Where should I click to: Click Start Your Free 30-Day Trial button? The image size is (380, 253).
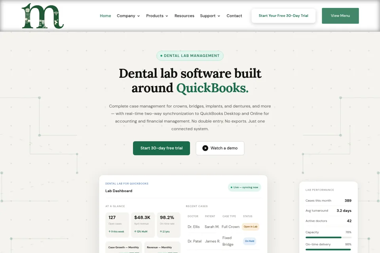click(x=283, y=16)
